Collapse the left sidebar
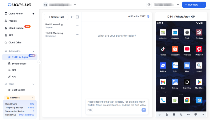Image resolution: width=210 pixels, height=120 pixels. coord(39,62)
